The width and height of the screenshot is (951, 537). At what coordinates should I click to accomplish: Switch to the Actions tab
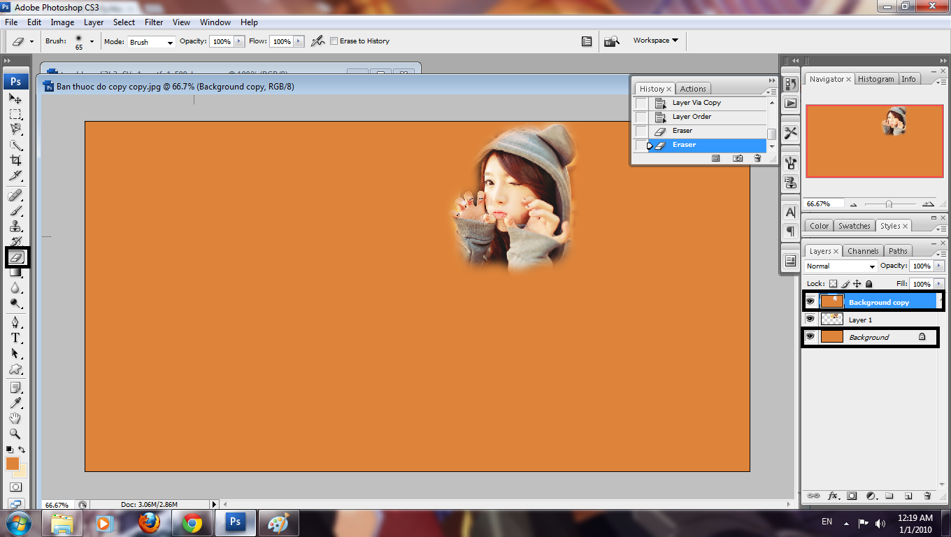693,89
